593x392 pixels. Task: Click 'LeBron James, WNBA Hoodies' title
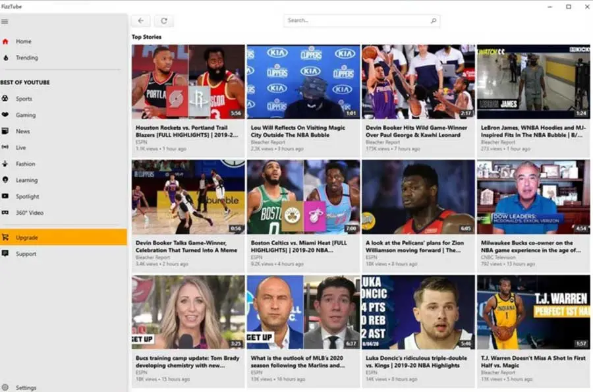[533, 131]
